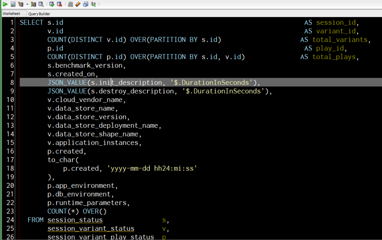Image resolution: width=382 pixels, height=240 pixels.
Task: Click the change case Aa icon
Action: pos(93,4)
